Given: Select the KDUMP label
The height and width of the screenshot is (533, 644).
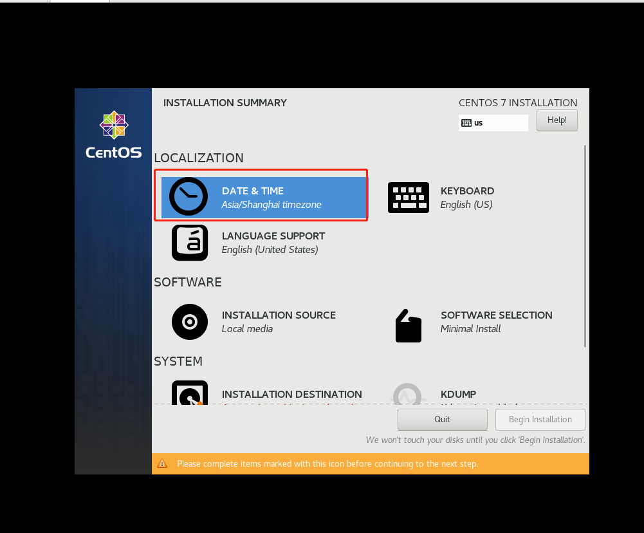Looking at the screenshot, I should pos(458,394).
